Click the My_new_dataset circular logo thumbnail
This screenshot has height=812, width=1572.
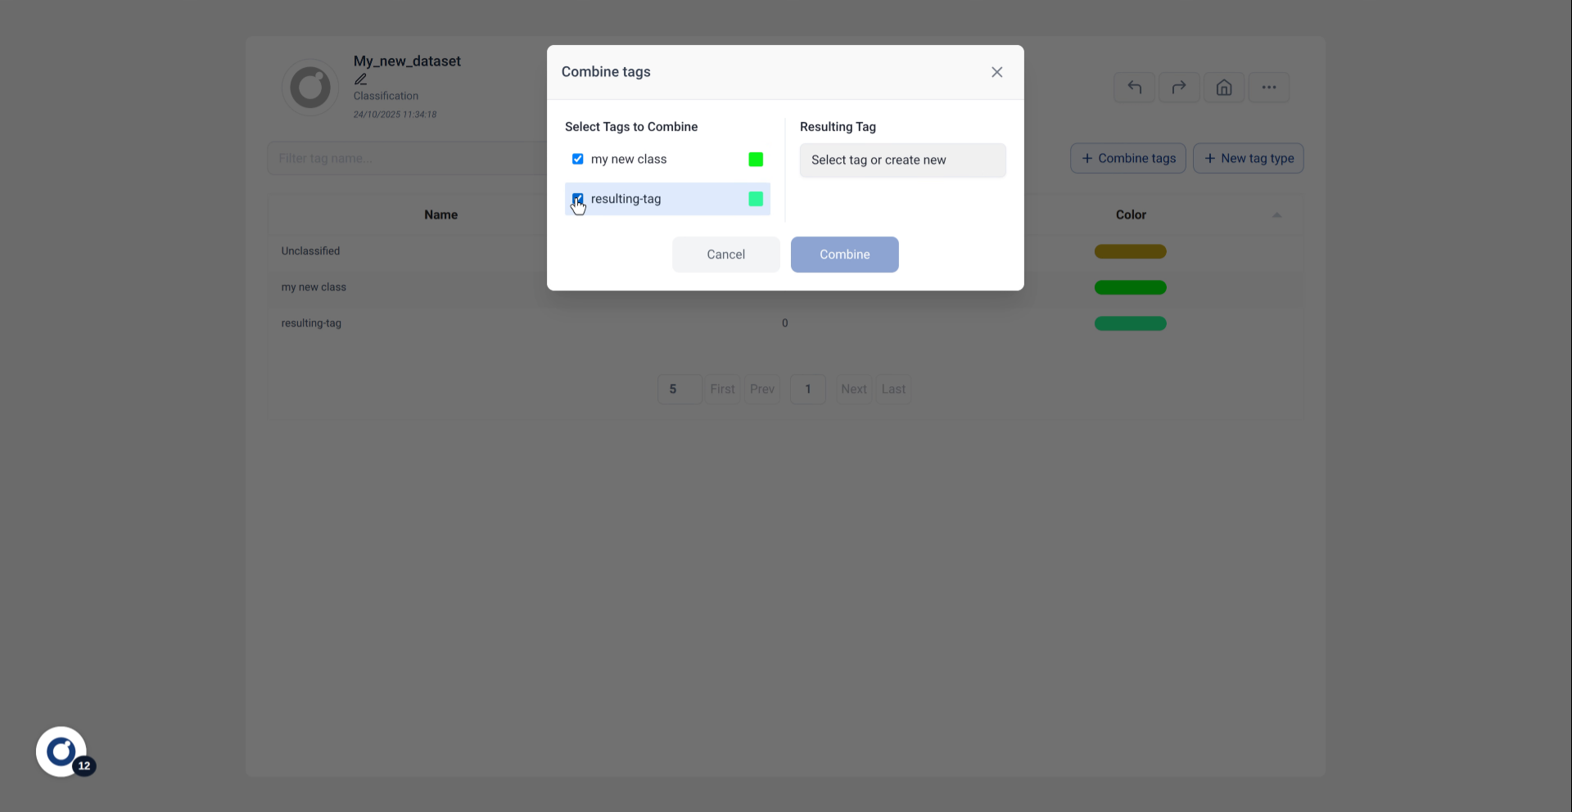click(x=309, y=87)
